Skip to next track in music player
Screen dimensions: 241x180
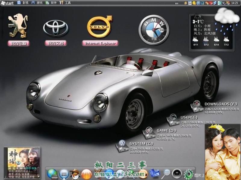point(21,168)
